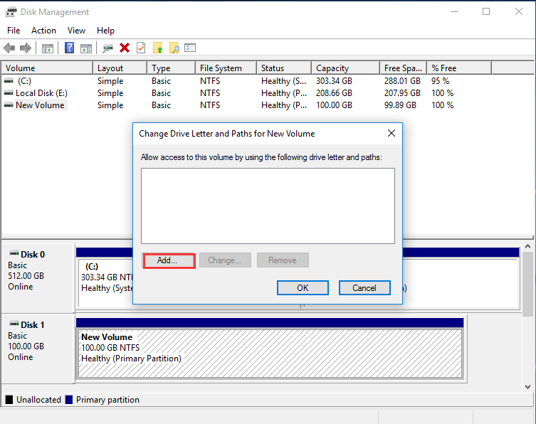
Task: Click the blue Primary partition legend swatch
Action: click(x=69, y=399)
